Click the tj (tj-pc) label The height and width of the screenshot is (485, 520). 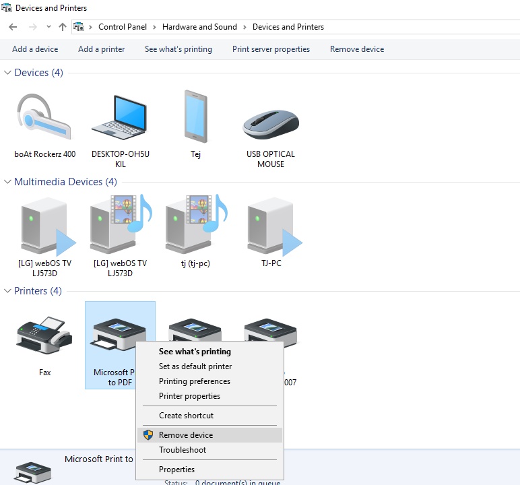point(195,263)
